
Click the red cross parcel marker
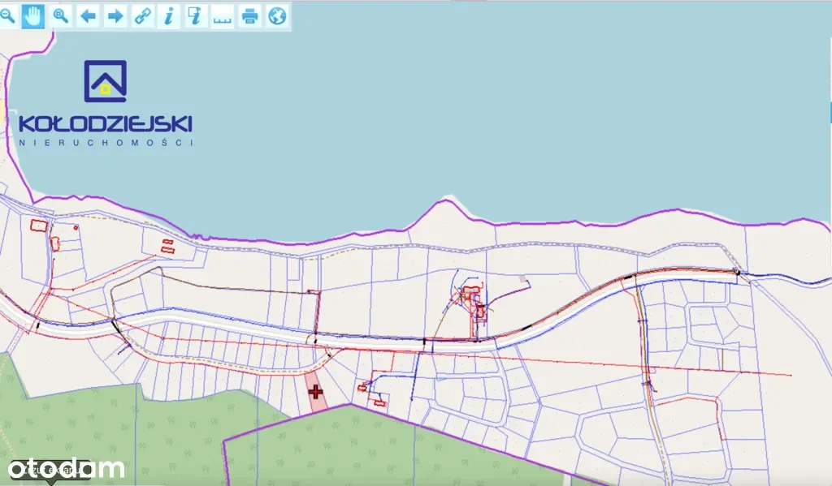pyautogui.click(x=316, y=392)
